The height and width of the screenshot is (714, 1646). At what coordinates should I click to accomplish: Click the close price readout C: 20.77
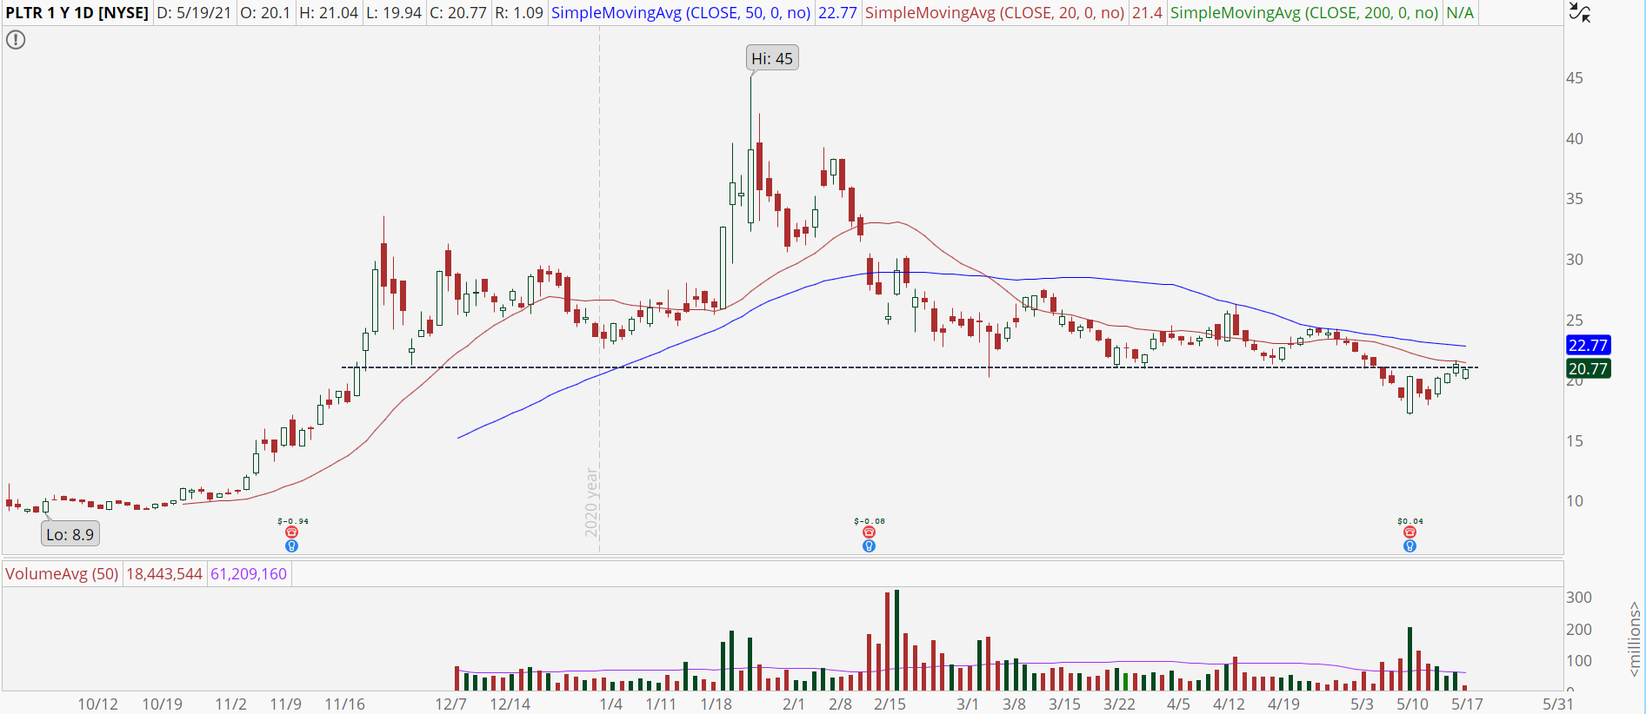point(458,13)
